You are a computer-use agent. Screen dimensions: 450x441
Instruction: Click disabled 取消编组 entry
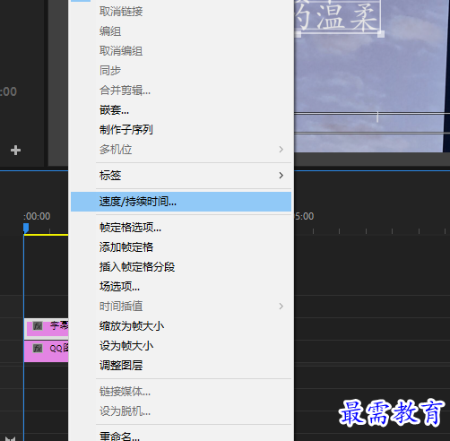tap(181, 51)
